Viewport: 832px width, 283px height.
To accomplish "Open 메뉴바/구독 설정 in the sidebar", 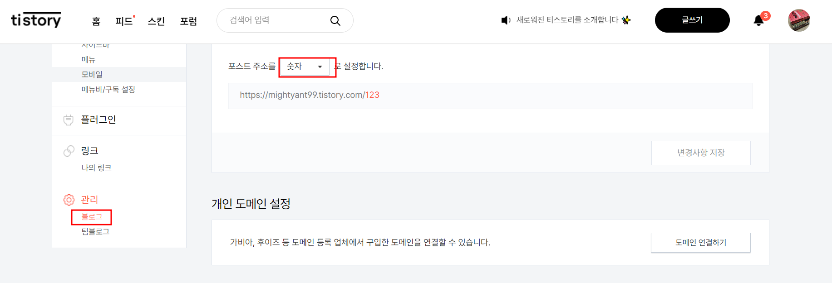I will 108,90.
